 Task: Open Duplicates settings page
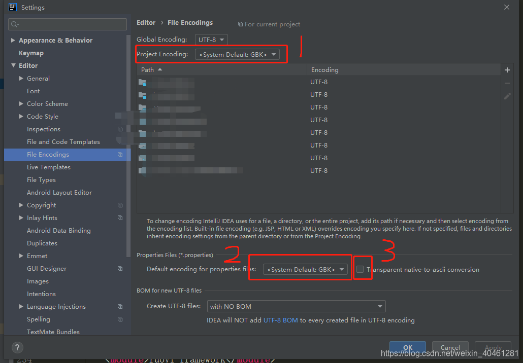tap(42, 243)
